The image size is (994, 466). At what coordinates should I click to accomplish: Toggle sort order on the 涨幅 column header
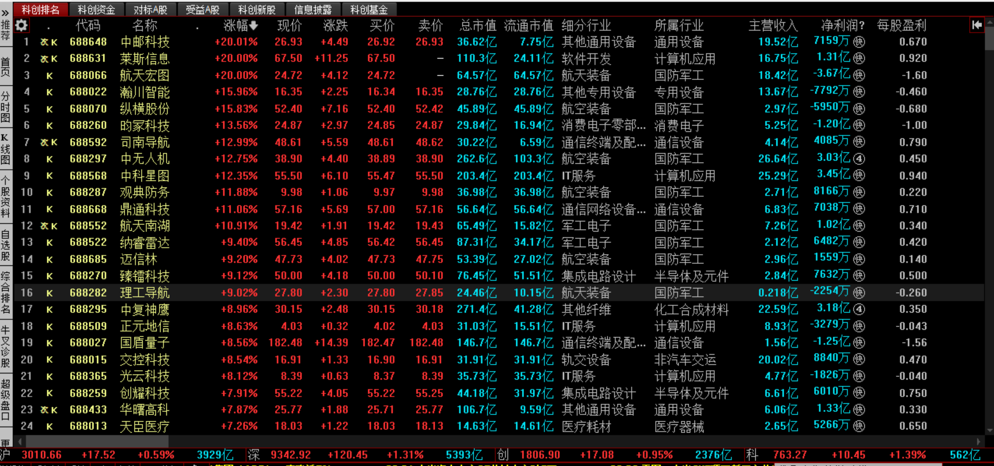point(240,25)
